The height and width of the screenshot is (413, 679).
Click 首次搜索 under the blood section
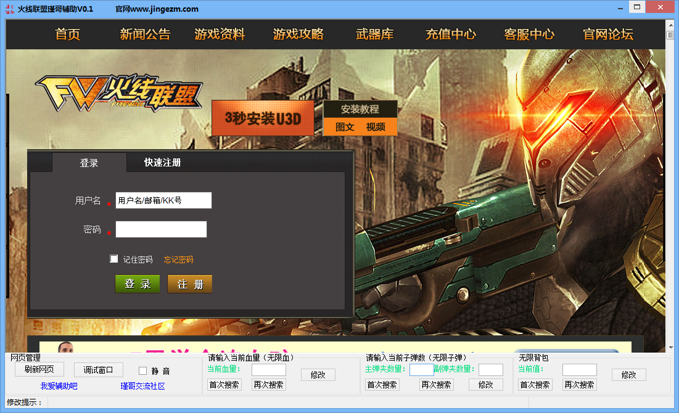[x=224, y=385]
